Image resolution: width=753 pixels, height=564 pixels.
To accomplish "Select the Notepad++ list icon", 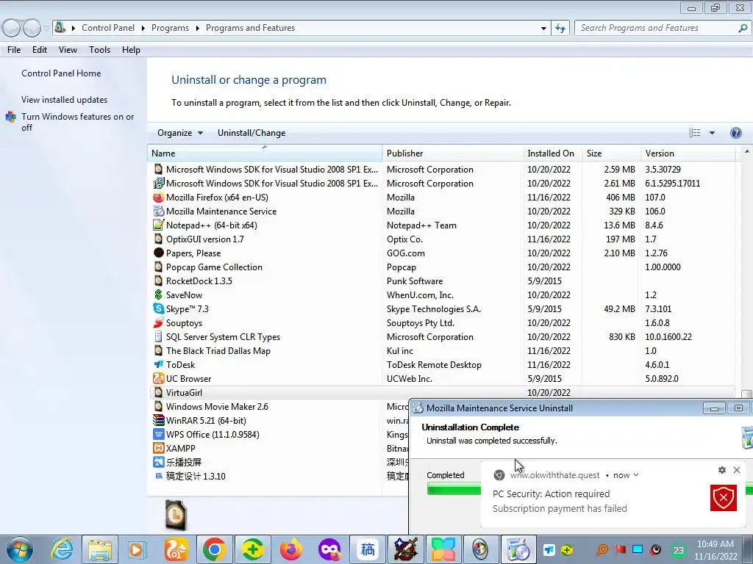I will pos(159,225).
